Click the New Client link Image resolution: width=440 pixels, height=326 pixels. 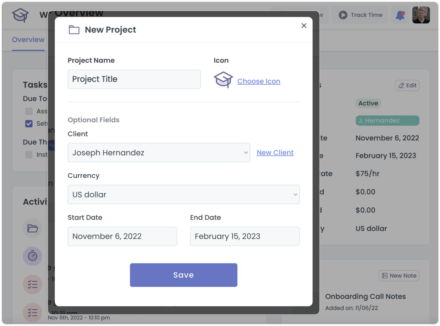[x=275, y=152]
